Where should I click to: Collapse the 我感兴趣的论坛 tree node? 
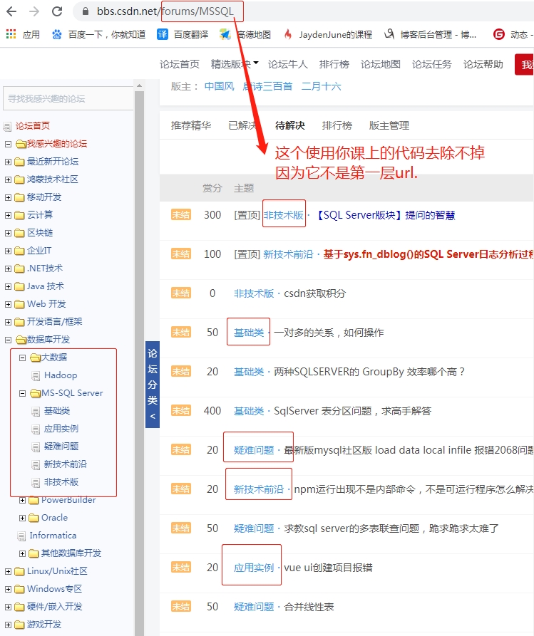tap(8, 144)
